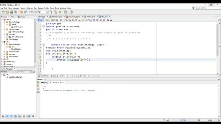Open the Tools menu
Image resolution: width=221 pixels, height=124 pixels.
tap(57, 8)
